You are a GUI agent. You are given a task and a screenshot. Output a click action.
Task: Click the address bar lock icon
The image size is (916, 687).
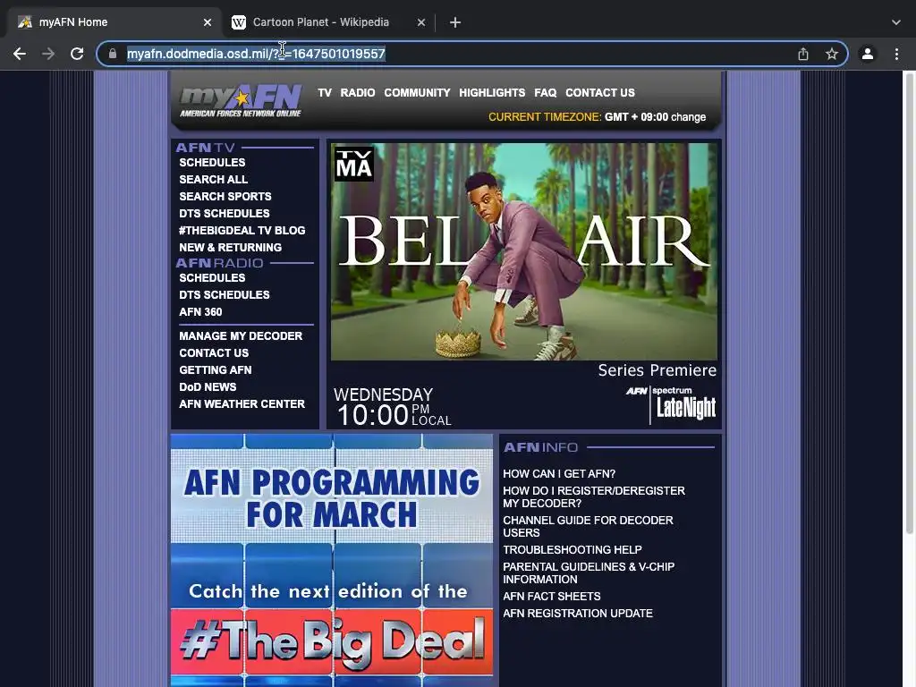(113, 54)
